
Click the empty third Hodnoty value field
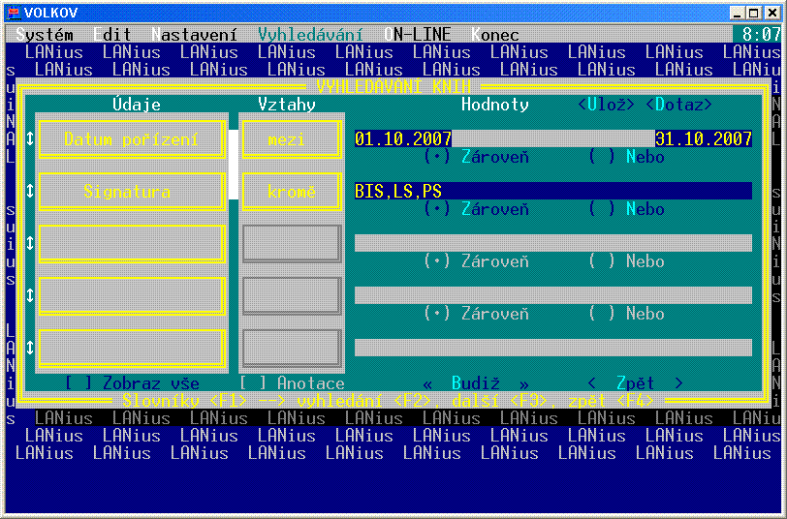(x=553, y=243)
